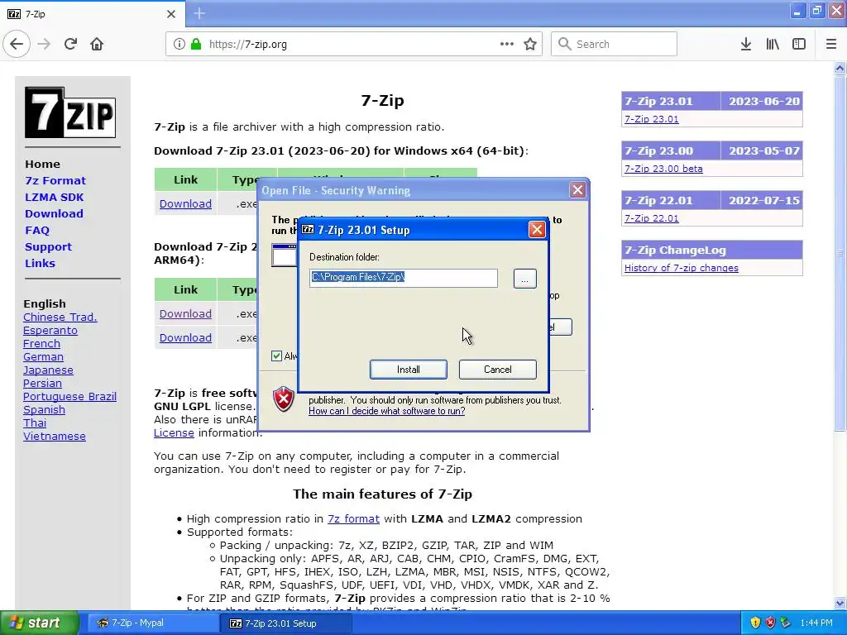
Task: Switch language to Thai
Action: coord(35,423)
